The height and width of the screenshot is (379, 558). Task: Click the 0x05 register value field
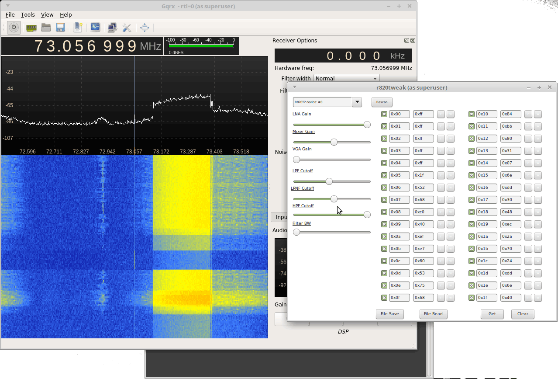click(423, 175)
